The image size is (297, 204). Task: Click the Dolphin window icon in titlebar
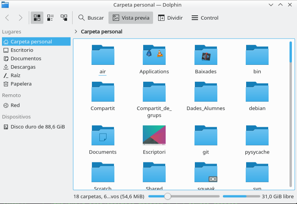coord(5,5)
